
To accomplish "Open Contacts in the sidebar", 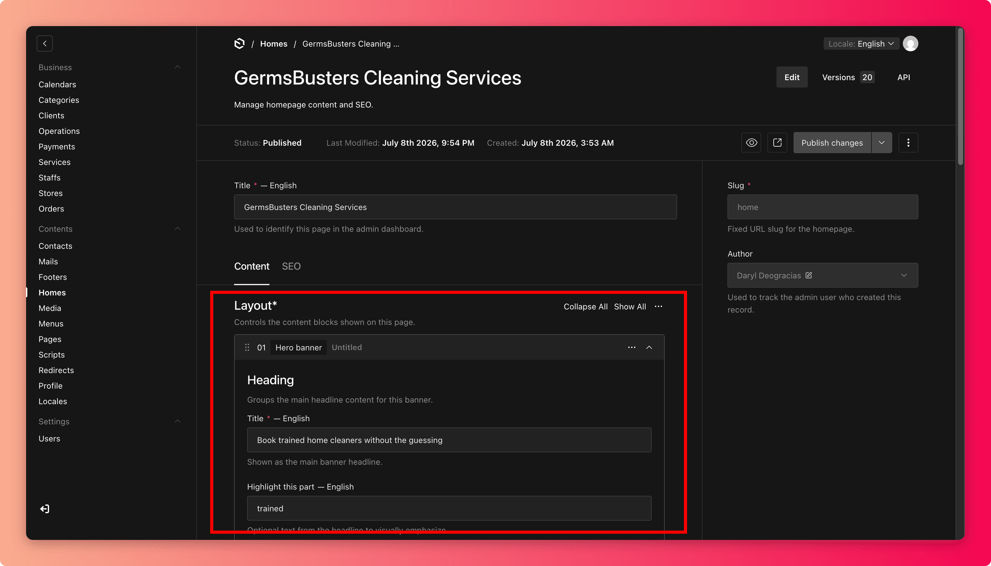I will tap(56, 246).
